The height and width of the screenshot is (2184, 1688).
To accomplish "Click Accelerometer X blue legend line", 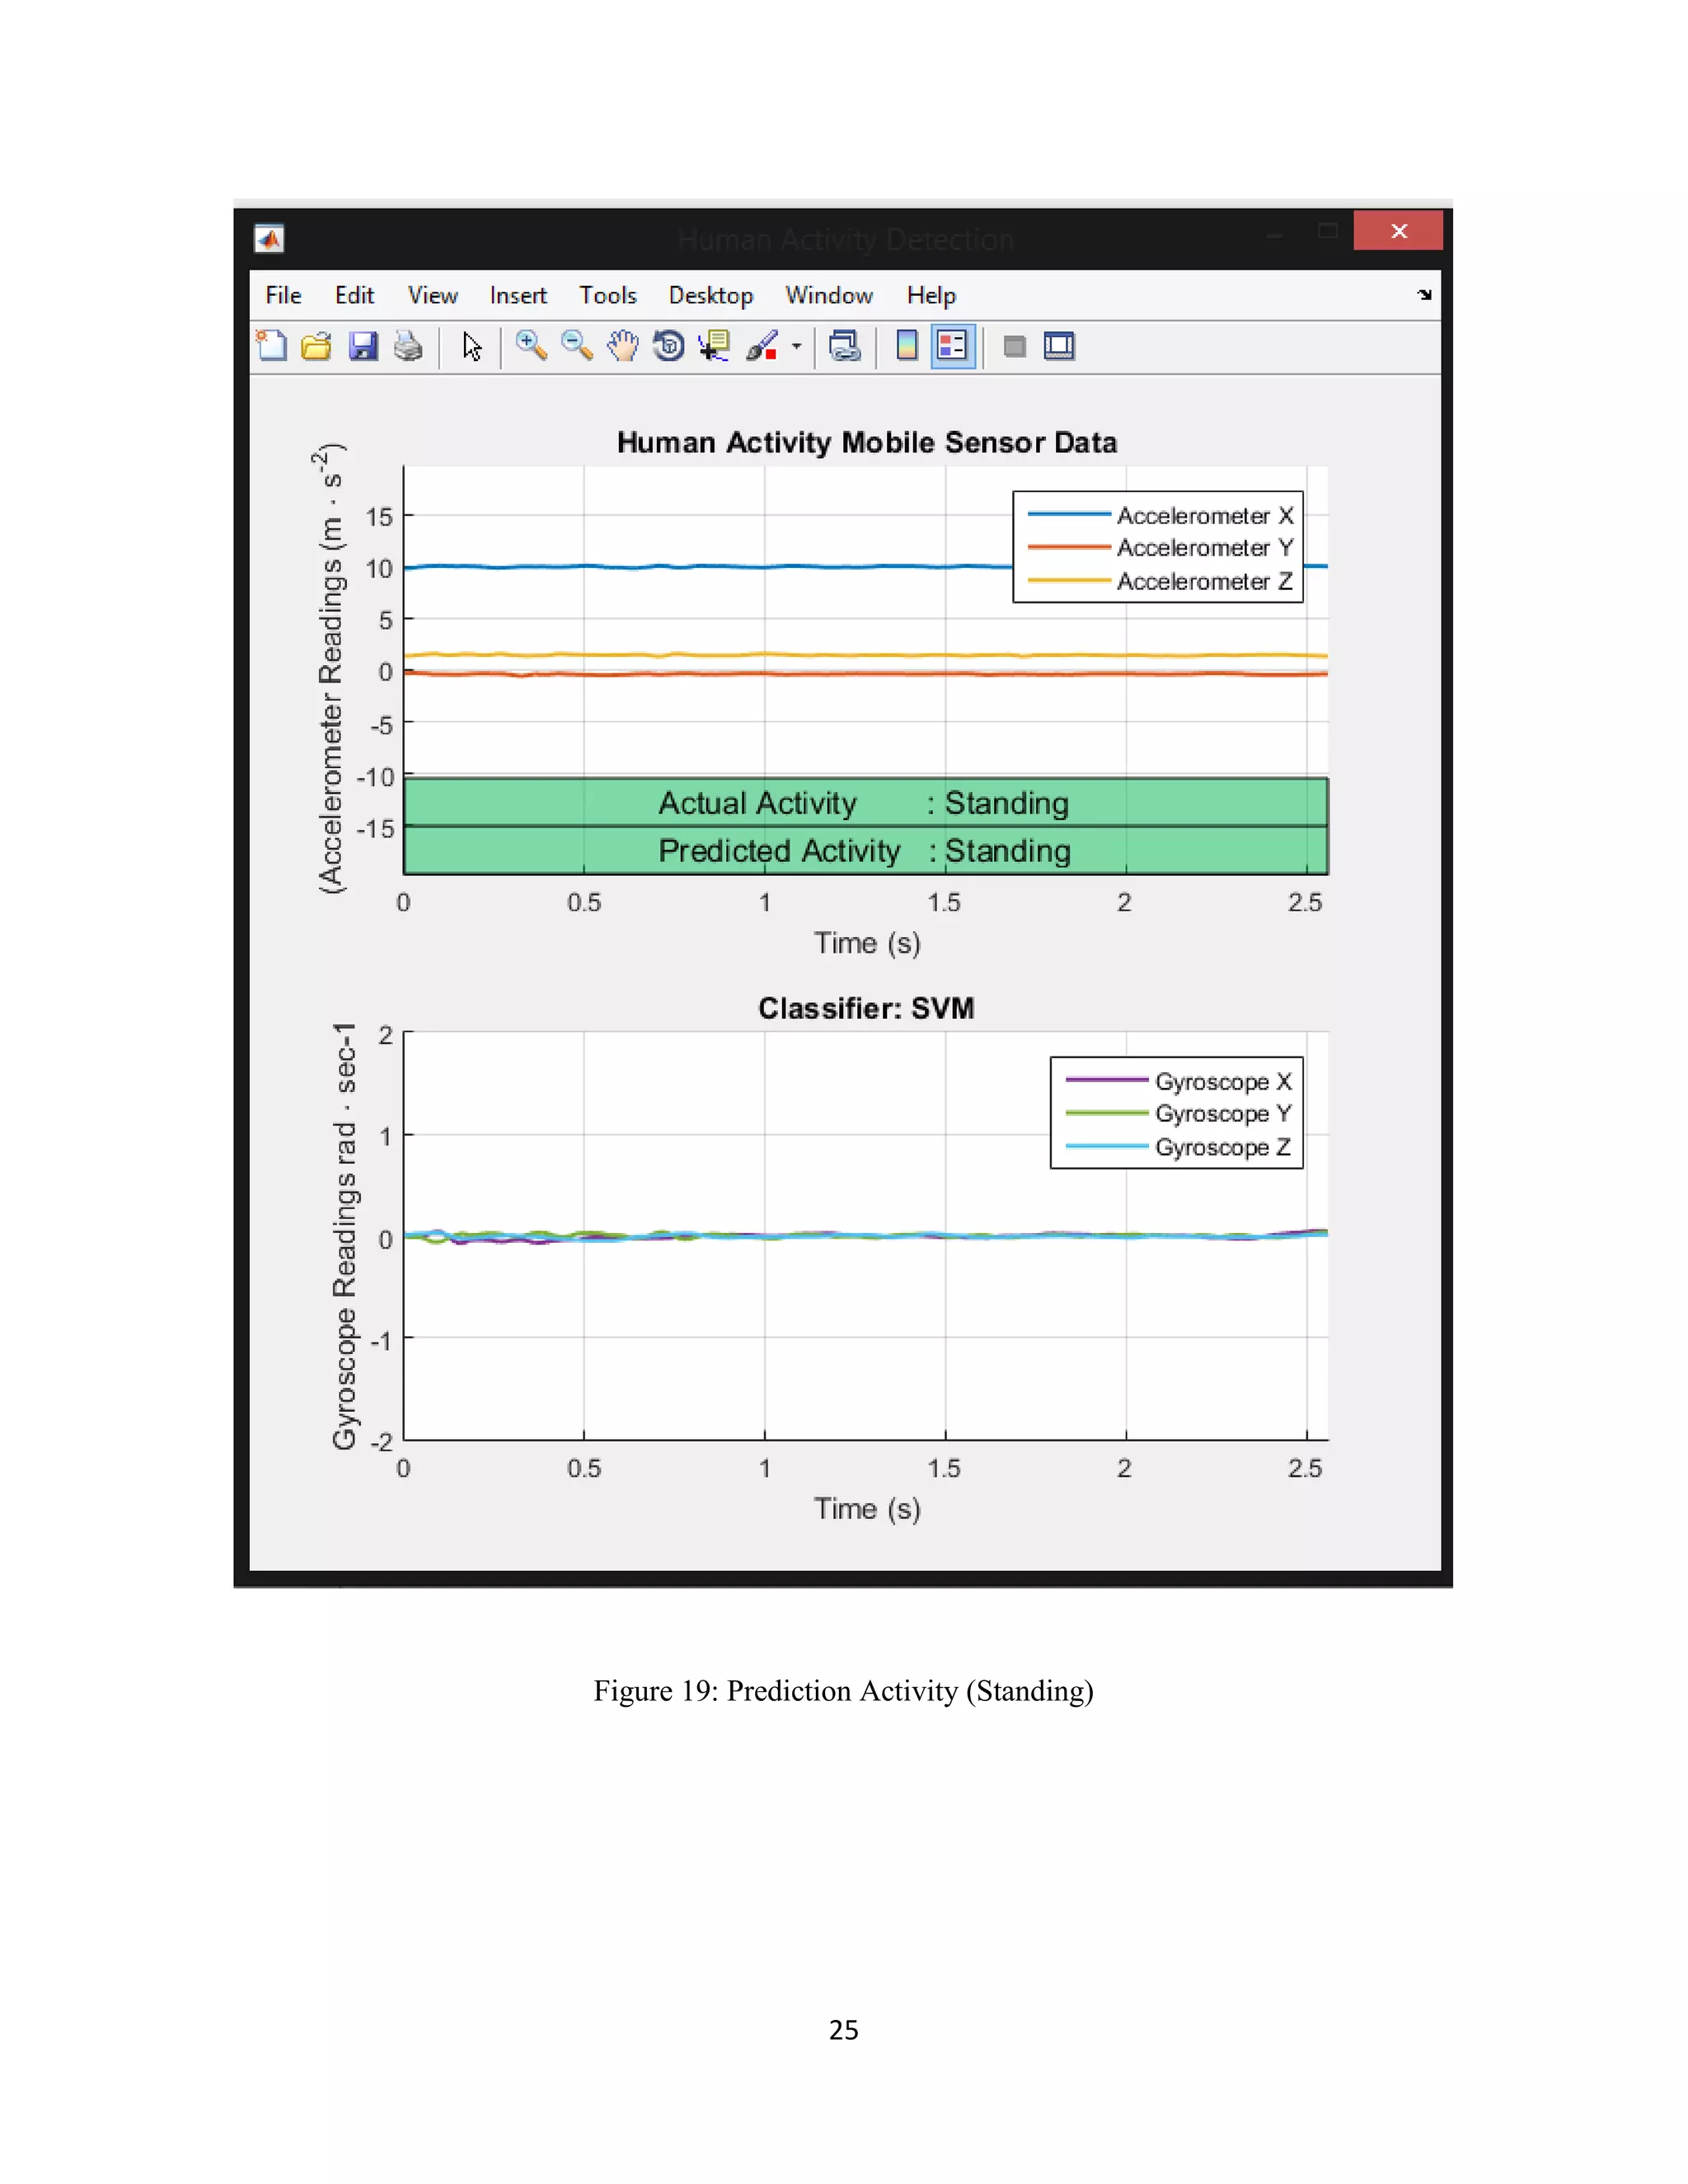I will coord(1068,514).
